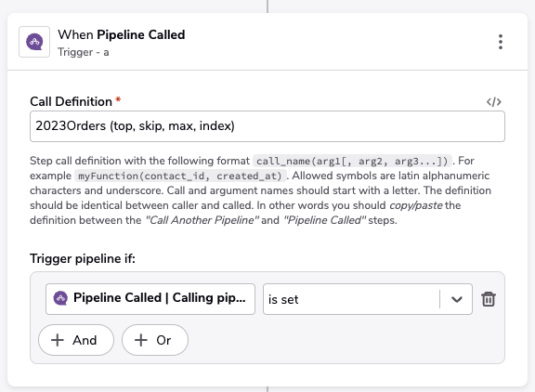Click the myFunction(contact_id, created_at) code example

180,176
